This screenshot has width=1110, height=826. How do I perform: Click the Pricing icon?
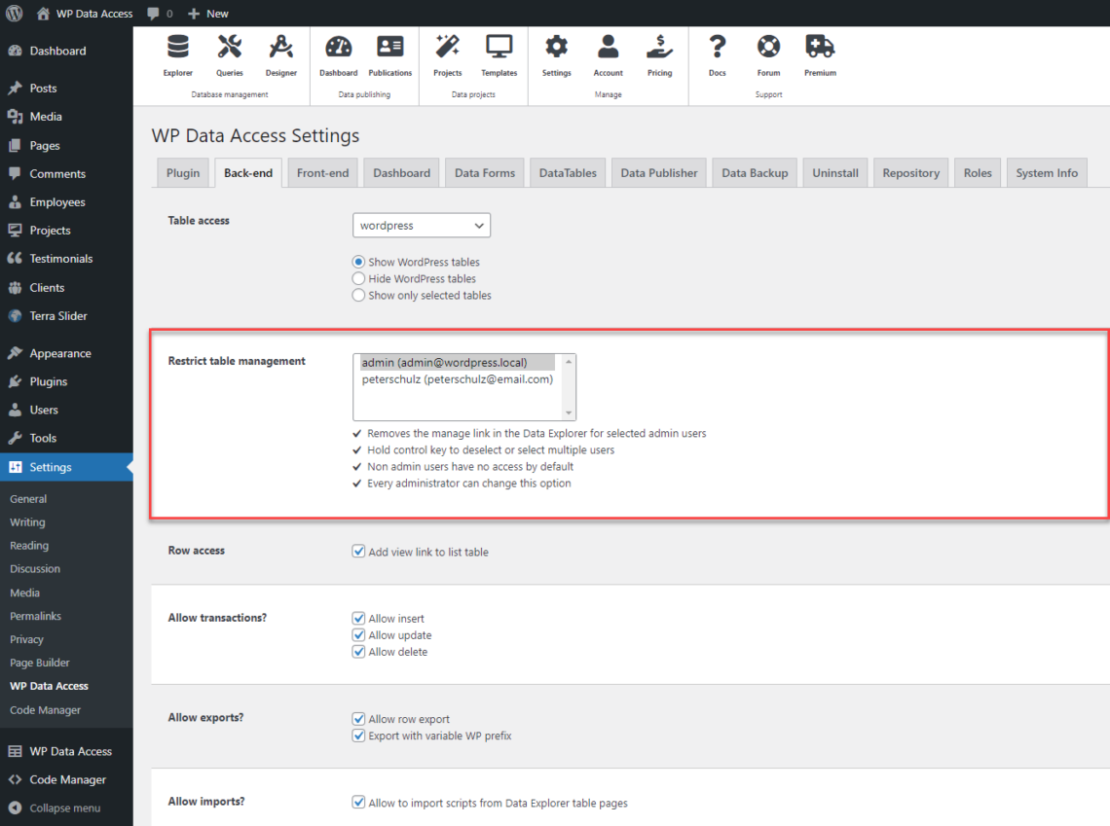tap(659, 55)
